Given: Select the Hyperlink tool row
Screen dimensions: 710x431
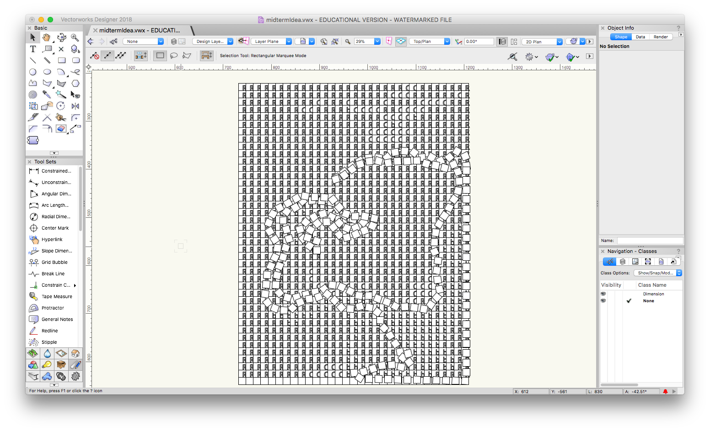Looking at the screenshot, I should [53, 239].
